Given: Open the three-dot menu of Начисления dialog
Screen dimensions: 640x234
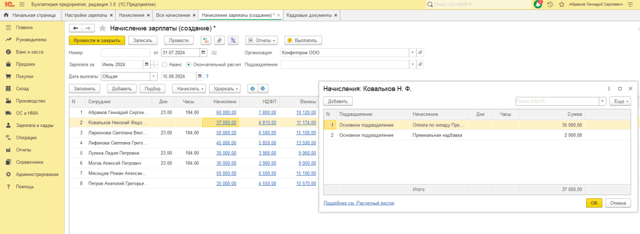Looking at the screenshot, I should (x=609, y=88).
